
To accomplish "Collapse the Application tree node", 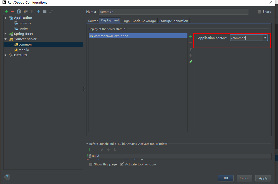I will point(6,18).
